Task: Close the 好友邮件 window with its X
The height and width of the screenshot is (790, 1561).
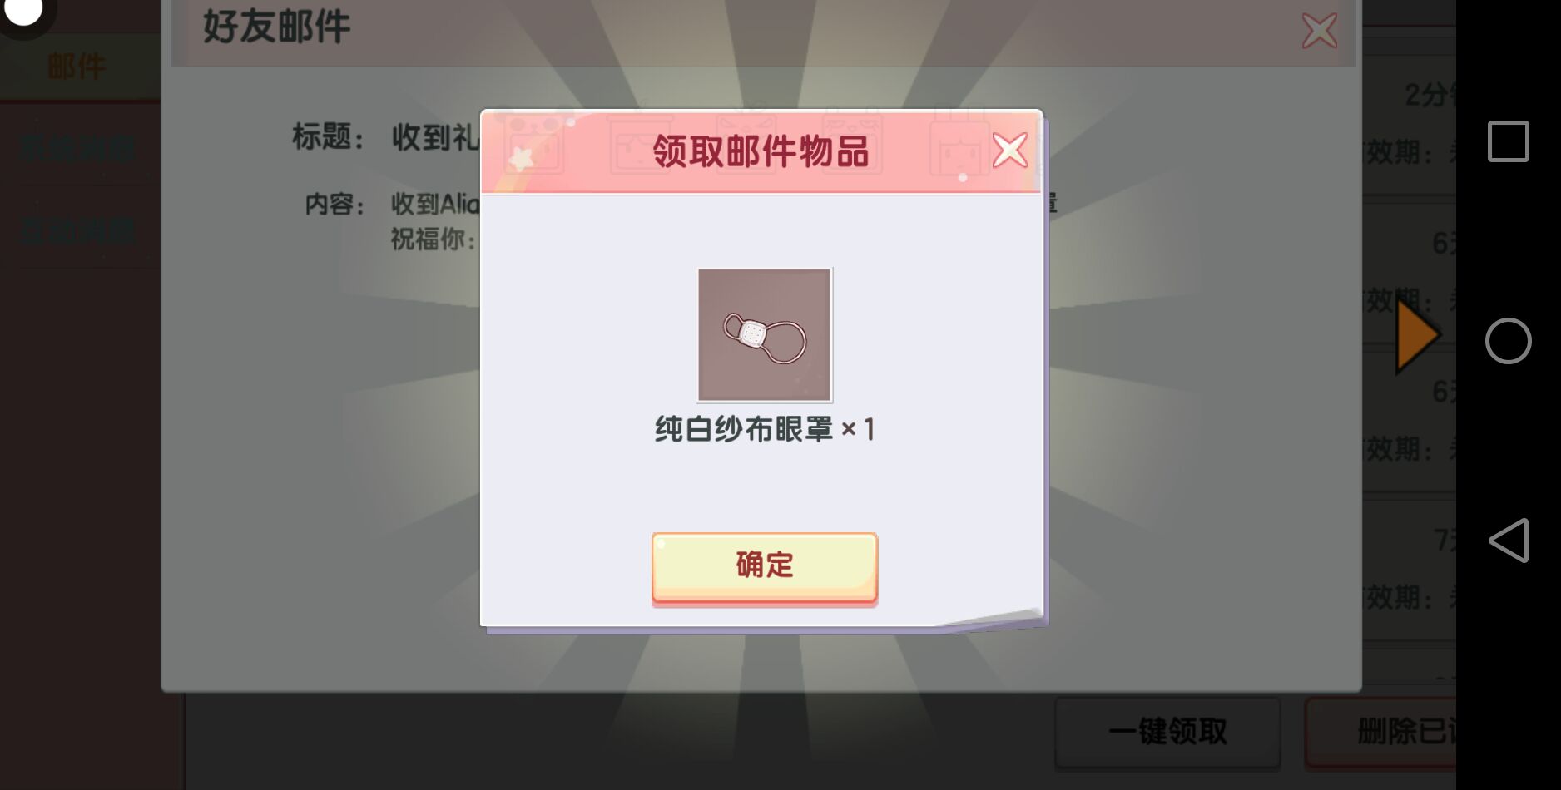Action: (x=1319, y=31)
